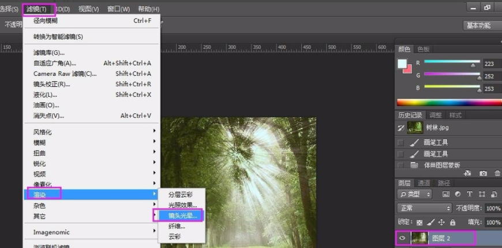Switch to the 色板 tab
The width and height of the screenshot is (502, 248).
(424, 49)
